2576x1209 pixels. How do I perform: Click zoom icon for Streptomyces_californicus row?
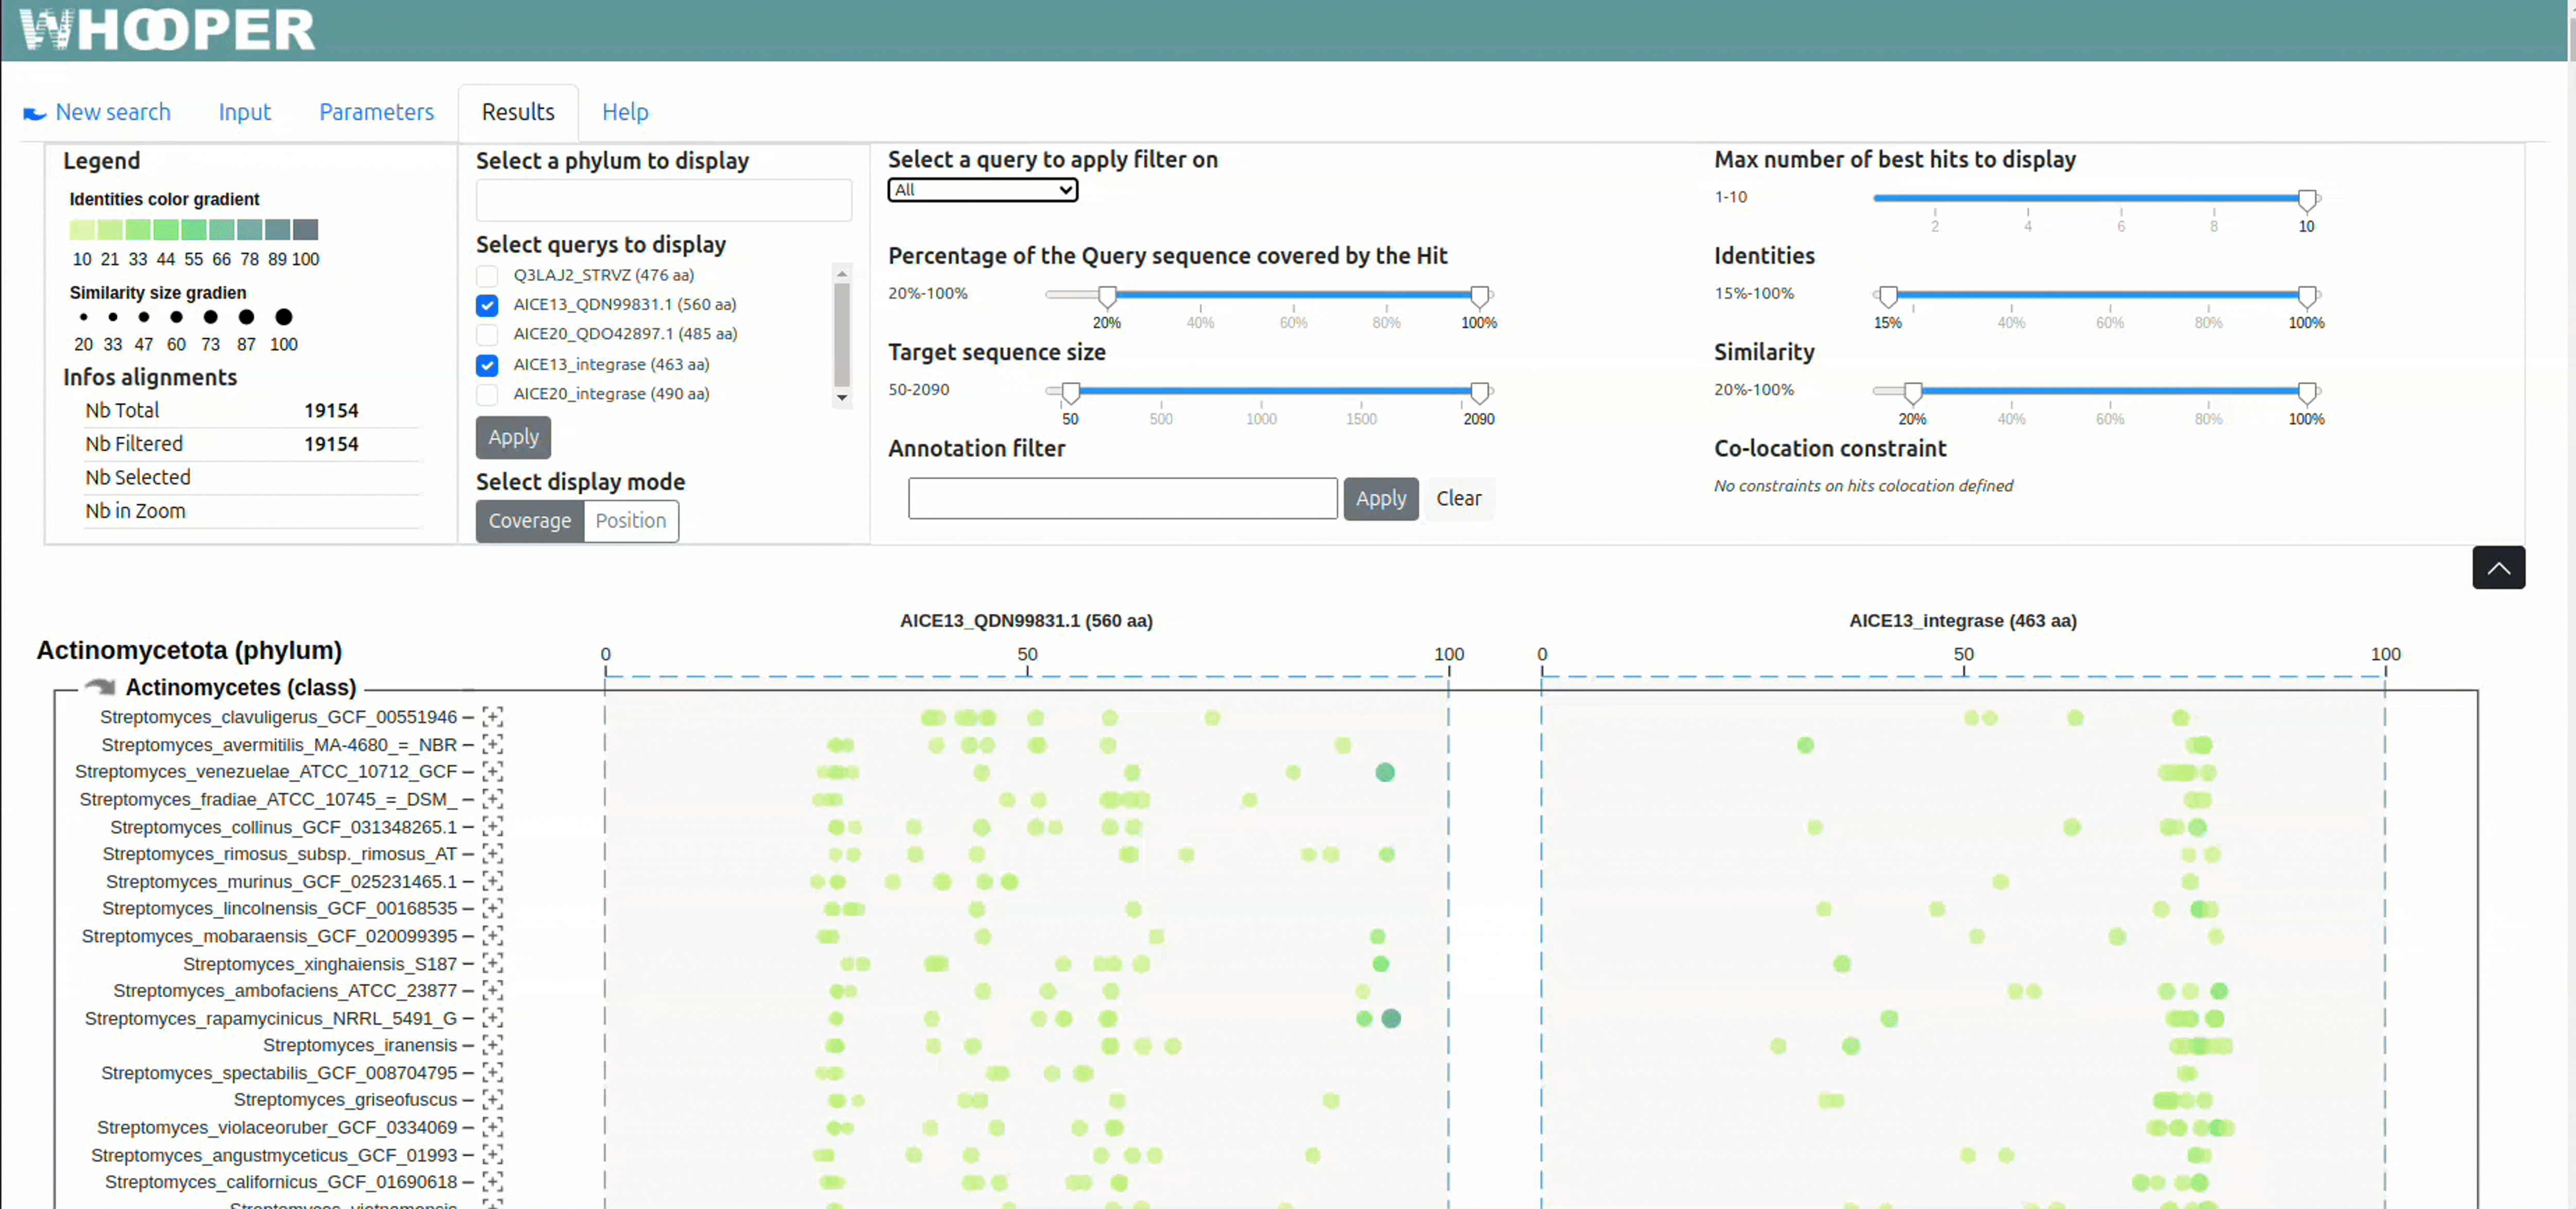click(x=492, y=1182)
